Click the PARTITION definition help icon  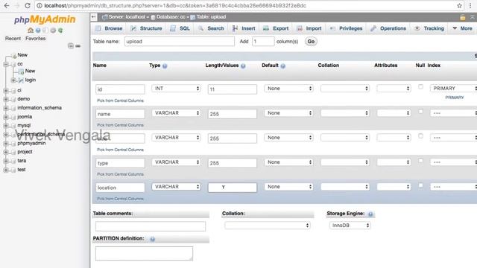pyautogui.click(x=152, y=239)
